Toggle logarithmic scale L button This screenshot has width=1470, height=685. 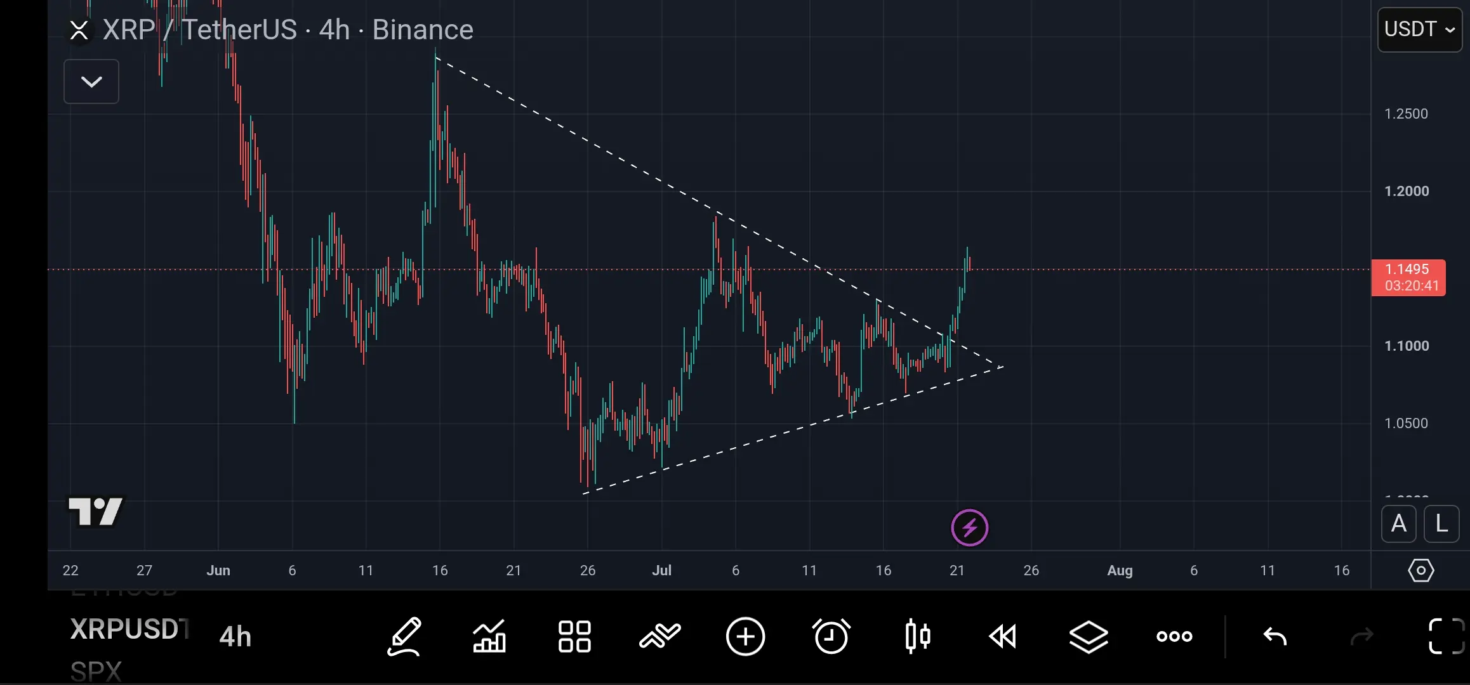[1441, 524]
